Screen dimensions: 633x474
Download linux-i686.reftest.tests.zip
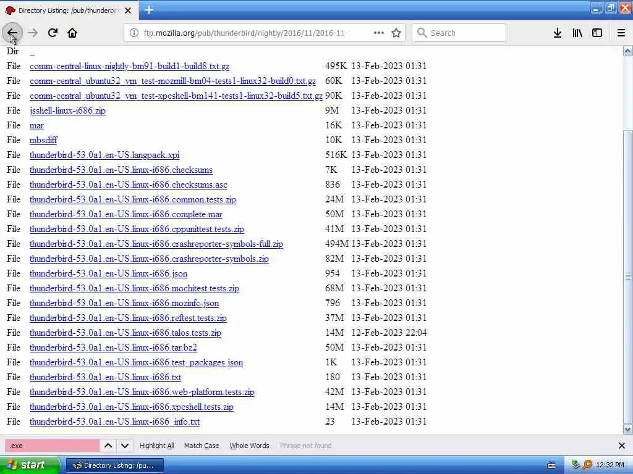[128, 318]
